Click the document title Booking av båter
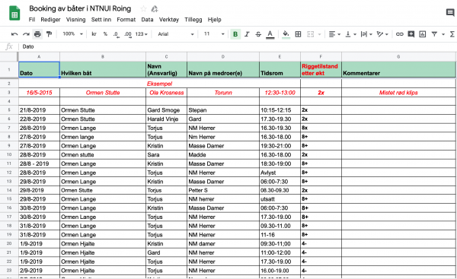The height and width of the screenshot is (279, 457). [x=80, y=8]
